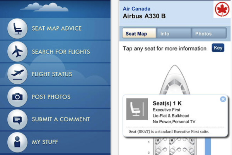Switch to the Photos tab
Viewport: 232px width, 155px height.
tap(209, 33)
